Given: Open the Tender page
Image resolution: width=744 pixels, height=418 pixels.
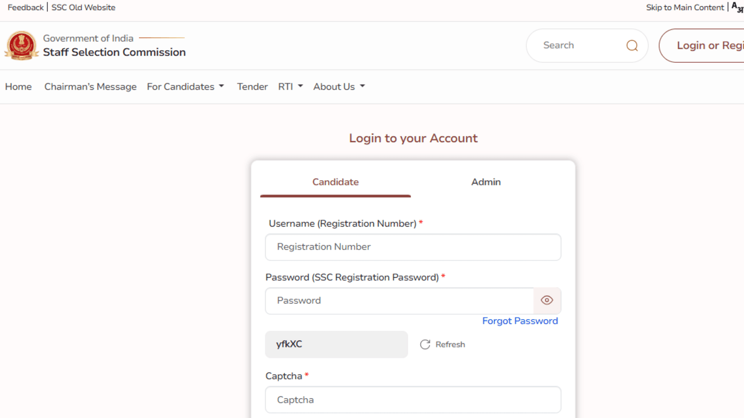Looking at the screenshot, I should (252, 87).
